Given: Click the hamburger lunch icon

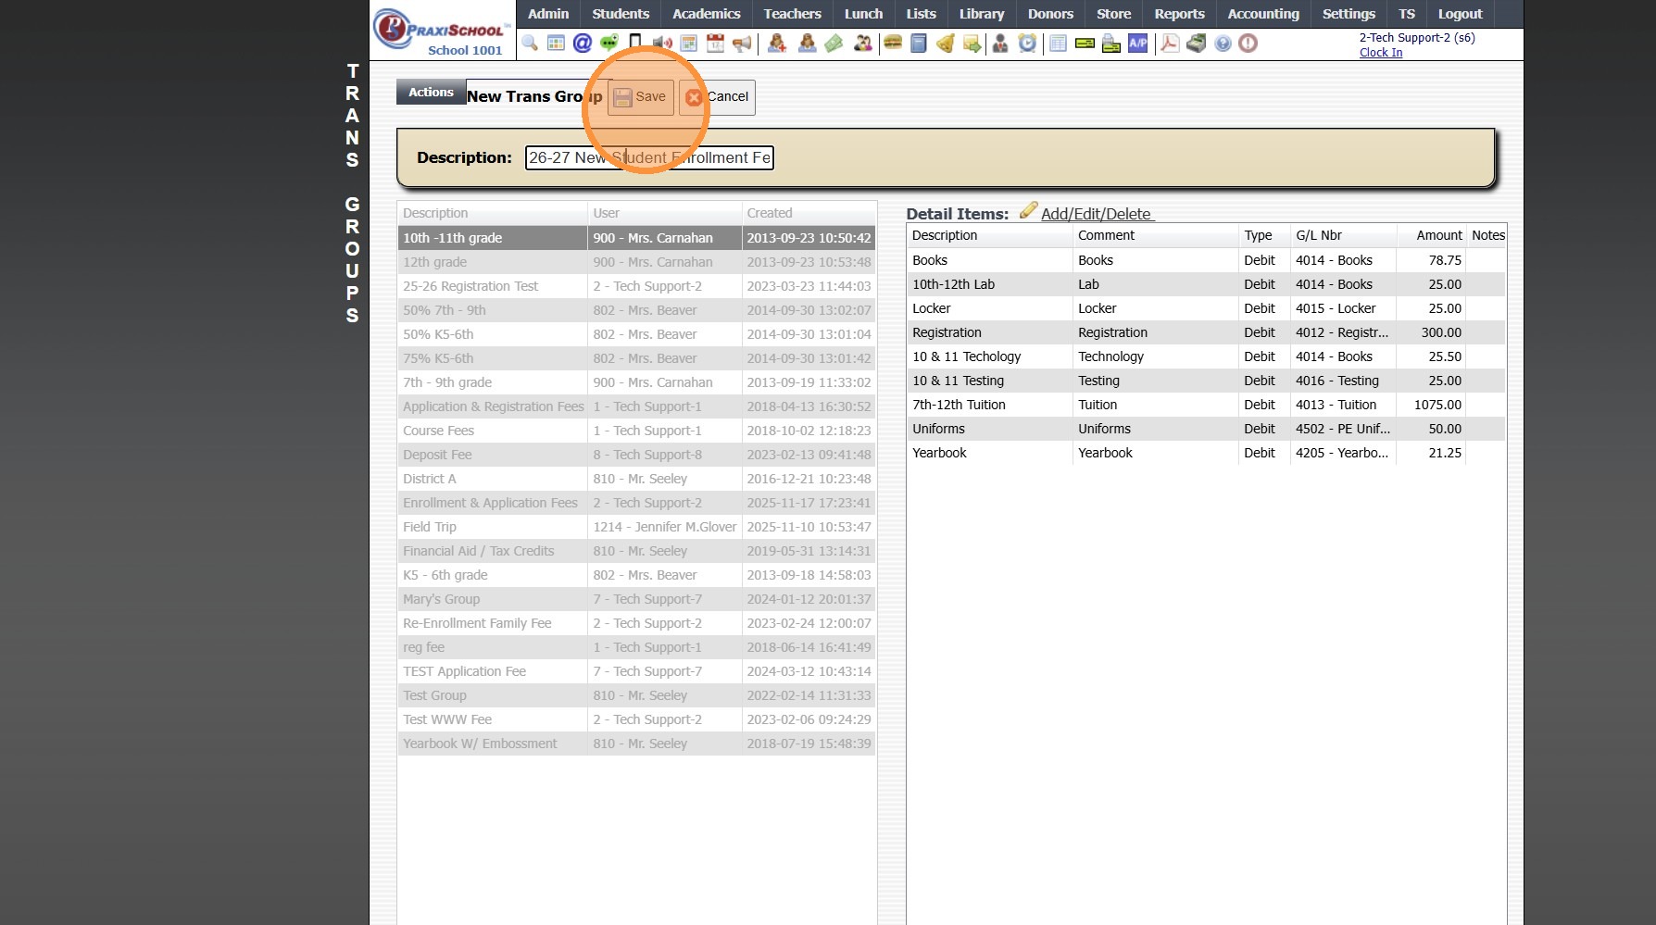Looking at the screenshot, I should point(893,44).
